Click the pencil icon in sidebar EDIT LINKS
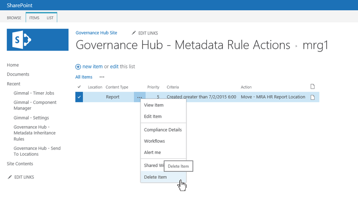The height and width of the screenshot is (217, 358). pyautogui.click(x=10, y=177)
